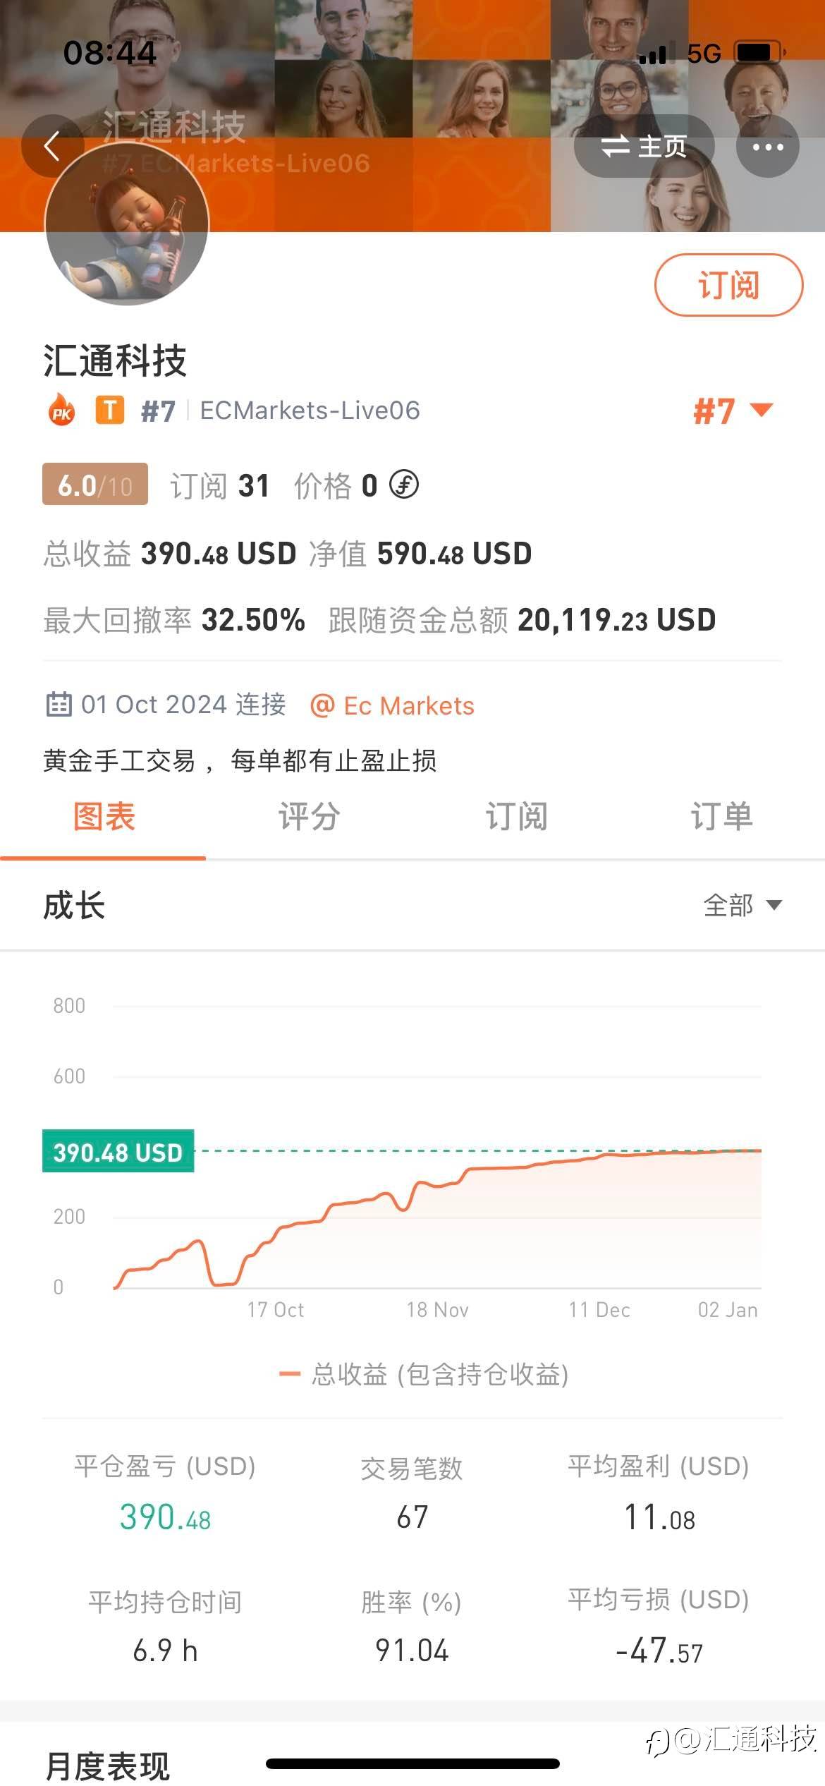Open the three-dot more options menu
This screenshot has height=1786, width=825.
click(767, 147)
